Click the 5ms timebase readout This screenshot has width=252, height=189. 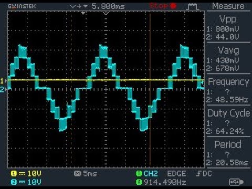(90, 174)
